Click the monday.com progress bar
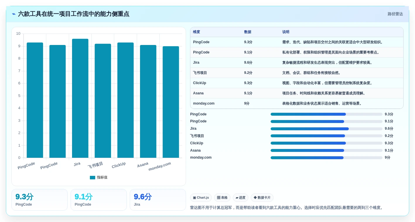The image size is (415, 222). [x=327, y=158]
